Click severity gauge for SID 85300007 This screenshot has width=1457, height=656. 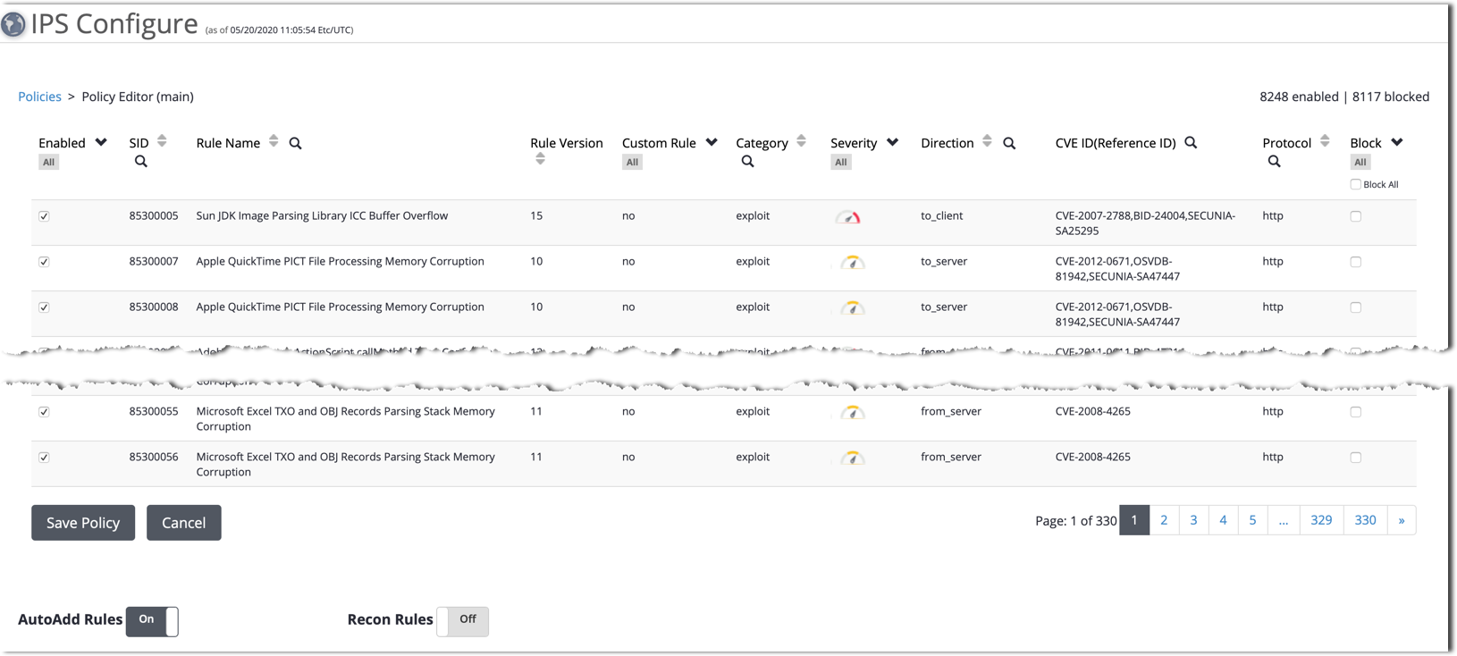(x=852, y=263)
